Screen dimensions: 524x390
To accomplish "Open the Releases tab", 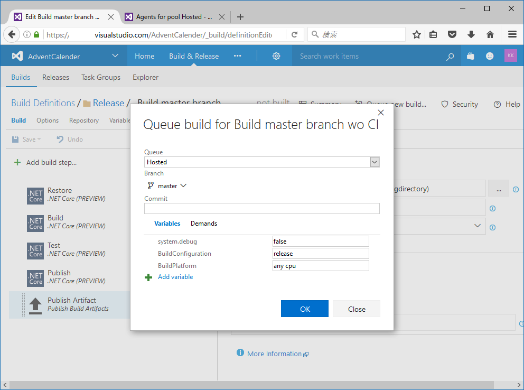I will point(55,77).
